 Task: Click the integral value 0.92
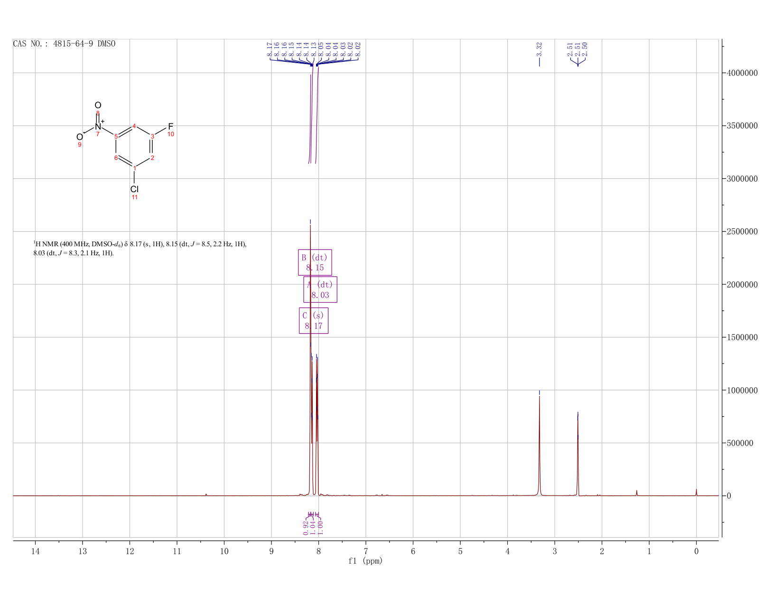tap(306, 527)
